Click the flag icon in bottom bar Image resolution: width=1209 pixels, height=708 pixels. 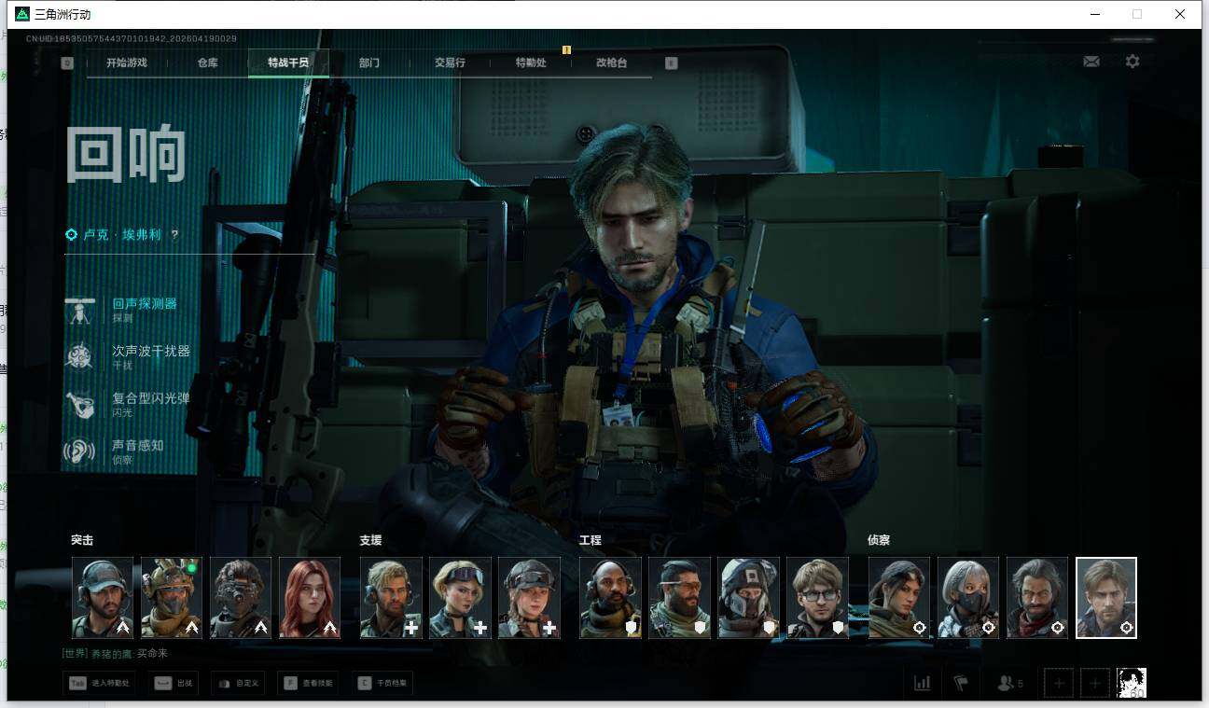click(x=961, y=683)
